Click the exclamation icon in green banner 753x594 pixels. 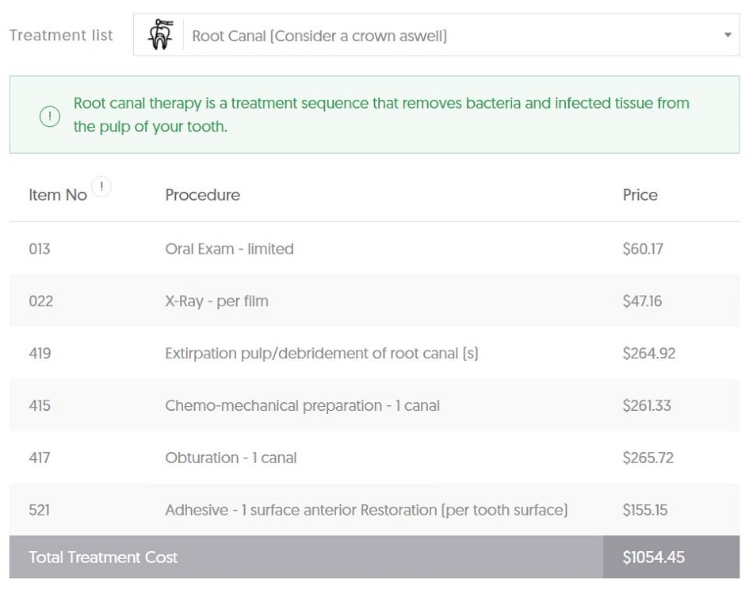point(49,116)
